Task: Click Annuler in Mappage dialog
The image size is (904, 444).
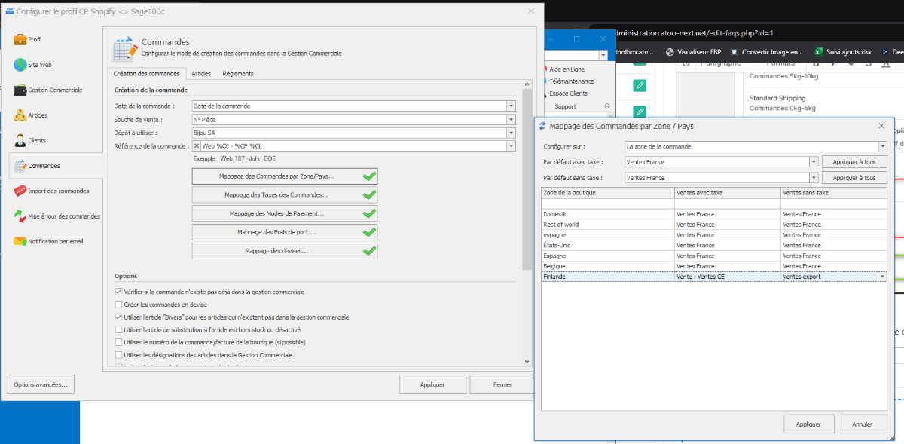Action: [x=862, y=424]
